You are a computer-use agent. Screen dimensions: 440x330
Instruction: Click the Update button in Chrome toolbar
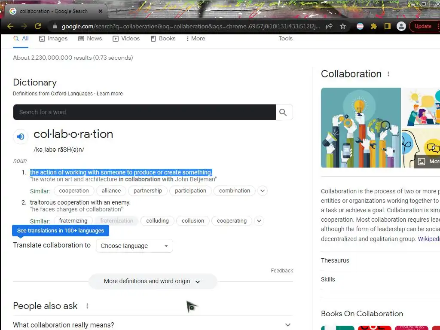coord(423,26)
